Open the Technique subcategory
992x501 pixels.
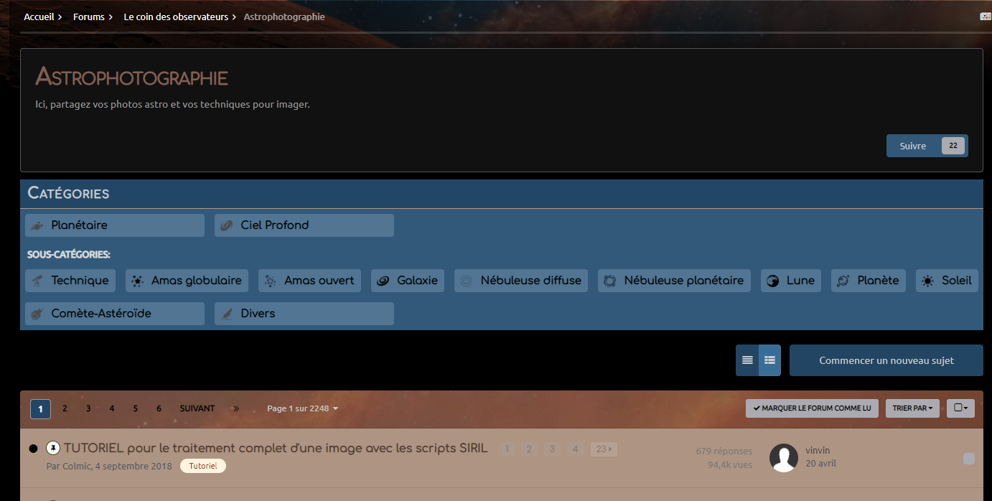point(70,281)
